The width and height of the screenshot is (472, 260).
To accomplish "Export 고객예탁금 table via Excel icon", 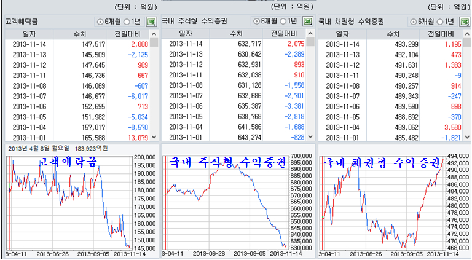I will tap(152, 22).
